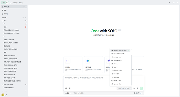Click the red status icon on task 你好
This screenshot has height=97, width=180.
(x=26, y=27)
